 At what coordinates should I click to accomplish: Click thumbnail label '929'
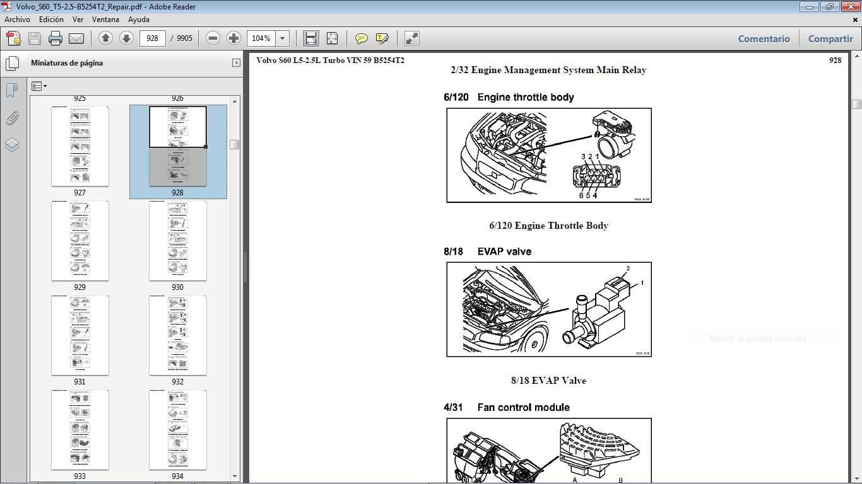80,287
